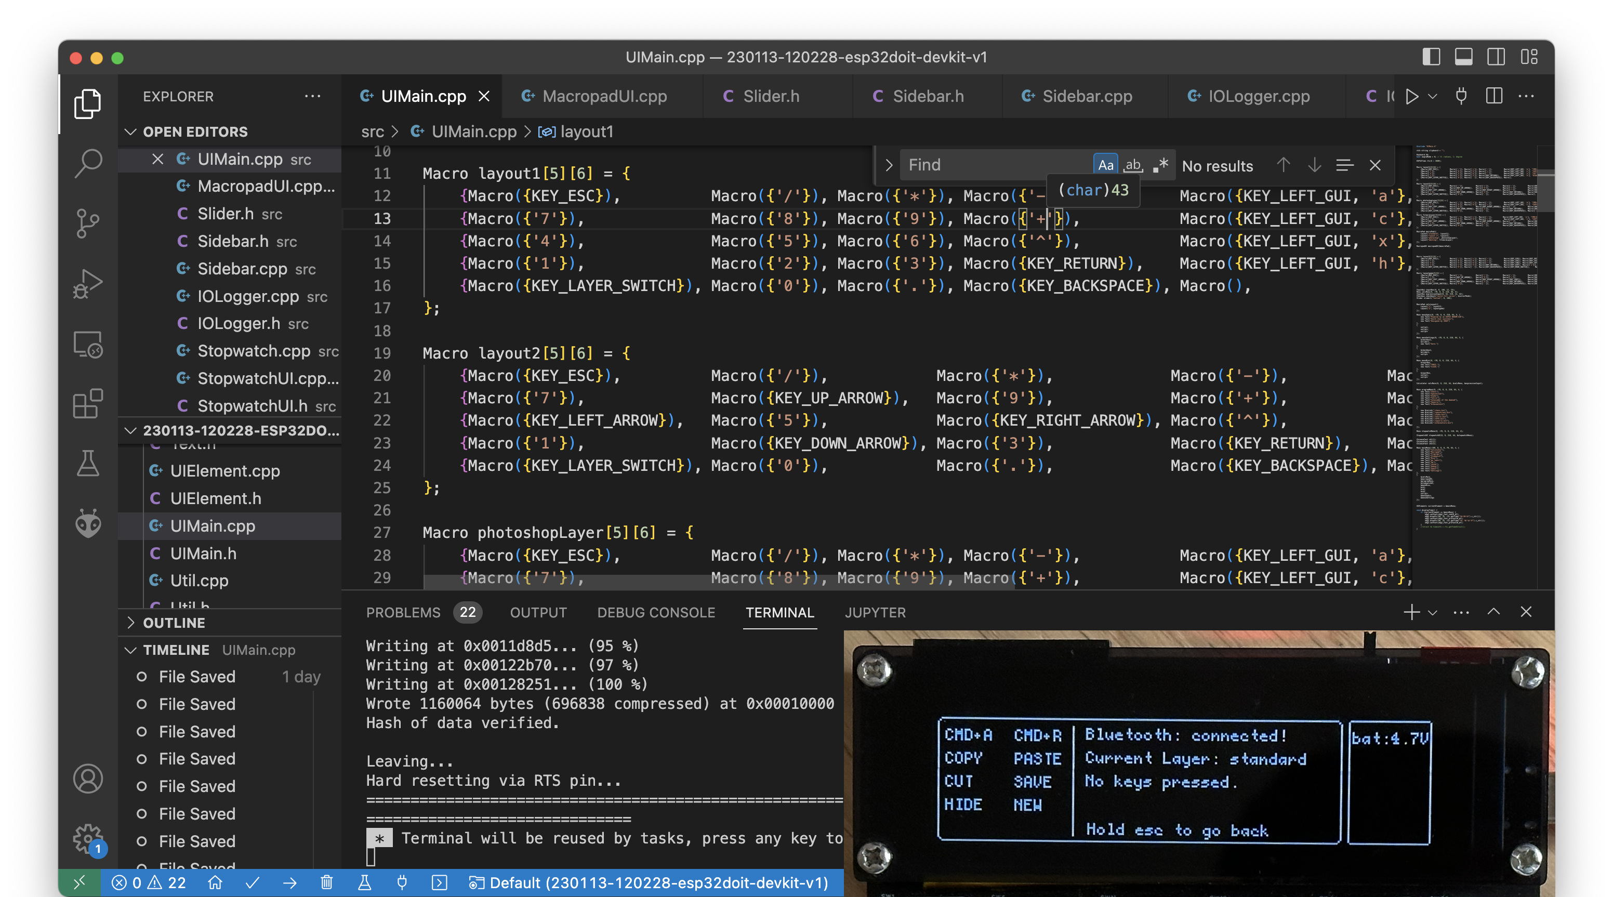Open the PlatformIO alien icon
Image resolution: width=1613 pixels, height=897 pixels.
pos(88,524)
